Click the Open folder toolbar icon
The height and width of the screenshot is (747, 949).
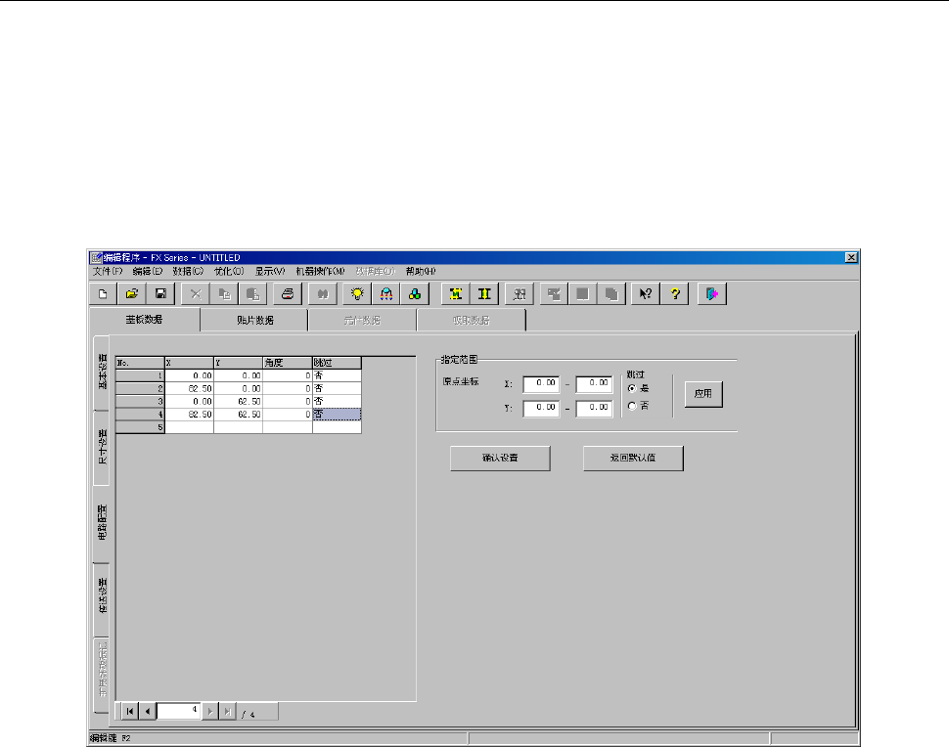[132, 294]
